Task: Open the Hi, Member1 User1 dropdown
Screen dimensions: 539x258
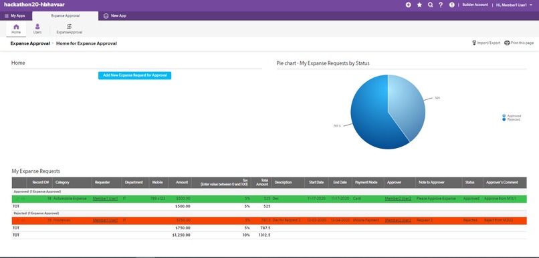Action: pyautogui.click(x=514, y=5)
